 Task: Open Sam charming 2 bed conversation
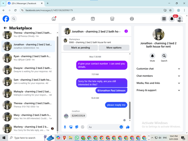28,82
